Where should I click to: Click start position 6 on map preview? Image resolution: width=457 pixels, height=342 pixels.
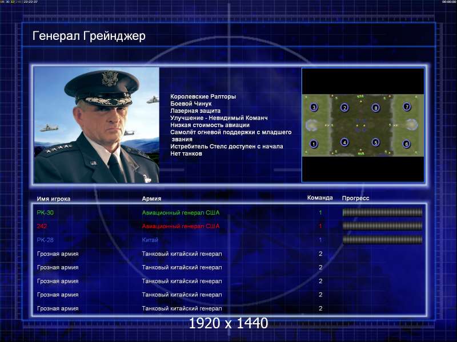[406, 144]
